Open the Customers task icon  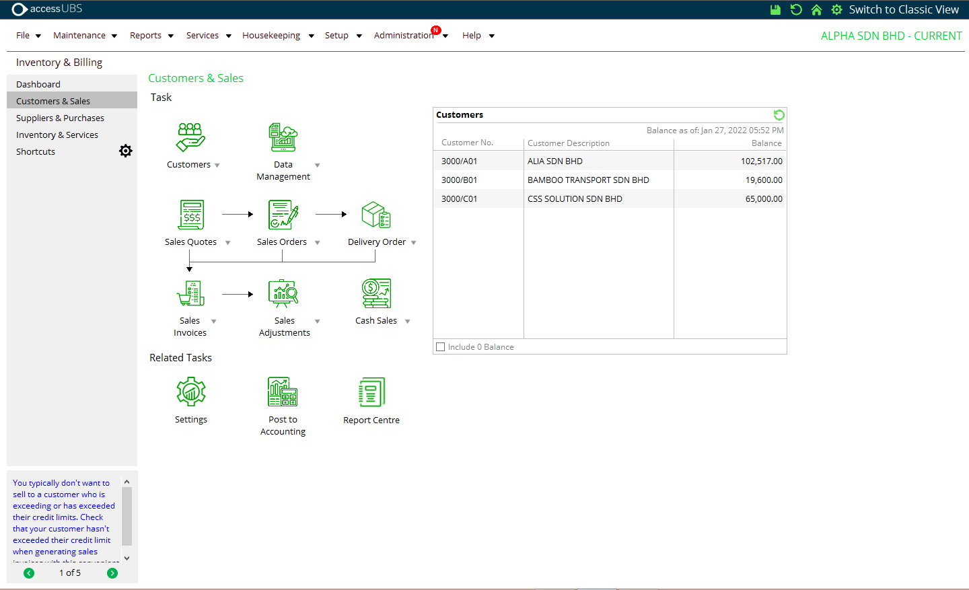(x=190, y=137)
